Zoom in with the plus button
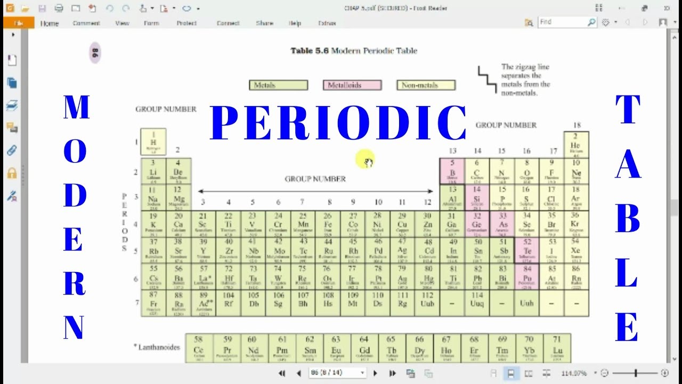The height and width of the screenshot is (384, 682). click(x=664, y=373)
